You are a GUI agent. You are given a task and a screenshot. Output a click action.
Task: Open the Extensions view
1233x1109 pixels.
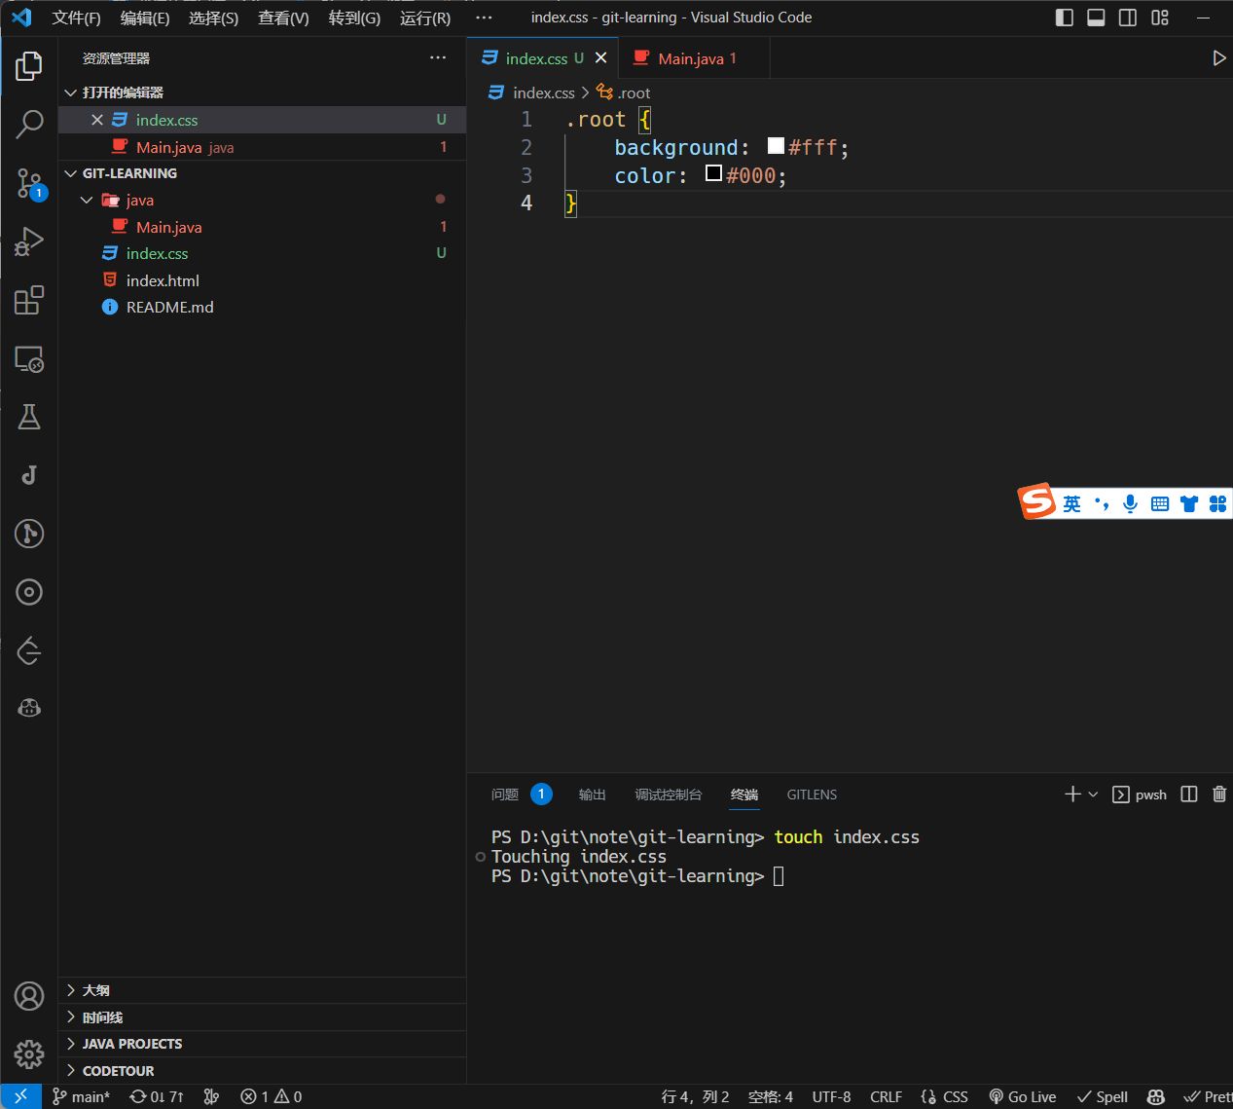[x=29, y=300]
